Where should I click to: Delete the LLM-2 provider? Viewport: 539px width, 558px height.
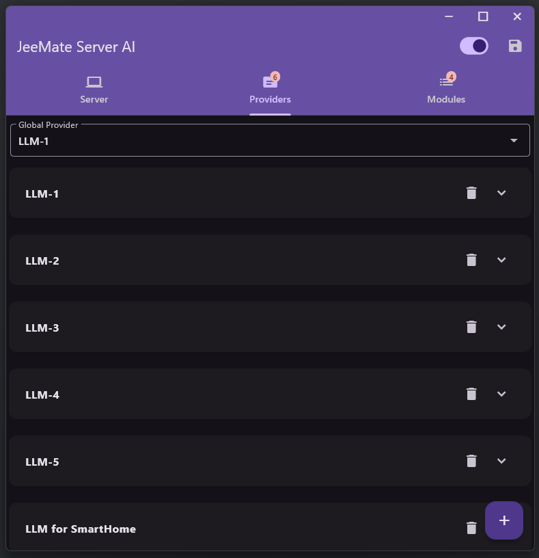(x=471, y=260)
